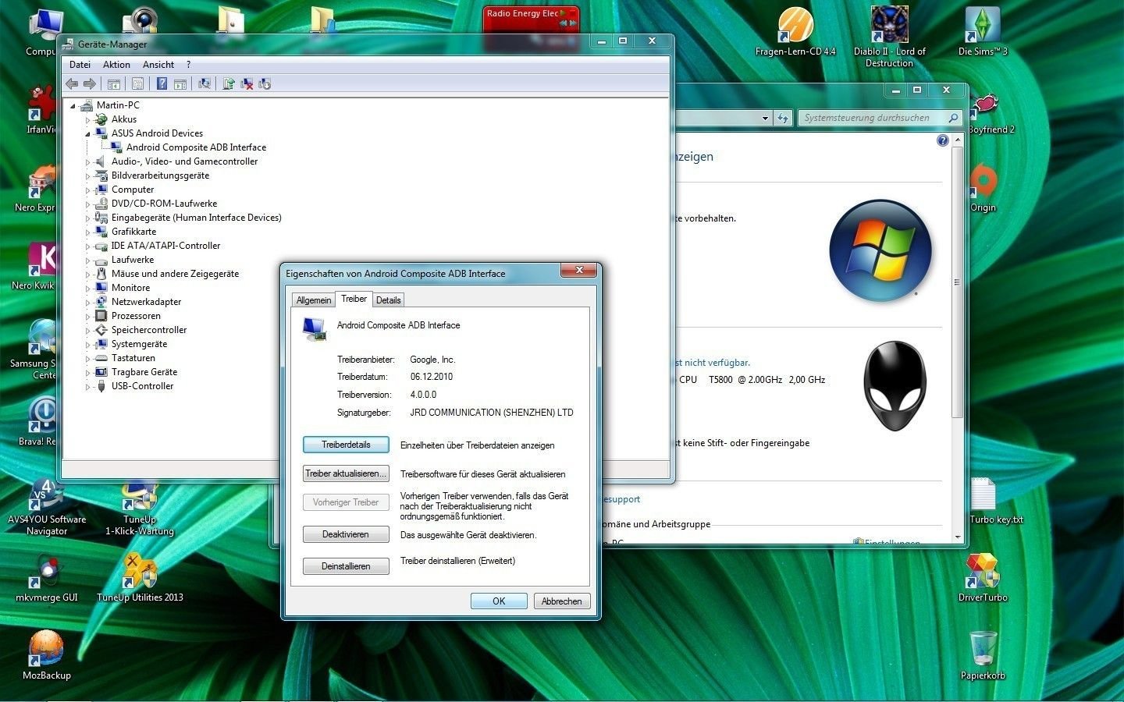Select the Treiber tab

pyautogui.click(x=354, y=299)
